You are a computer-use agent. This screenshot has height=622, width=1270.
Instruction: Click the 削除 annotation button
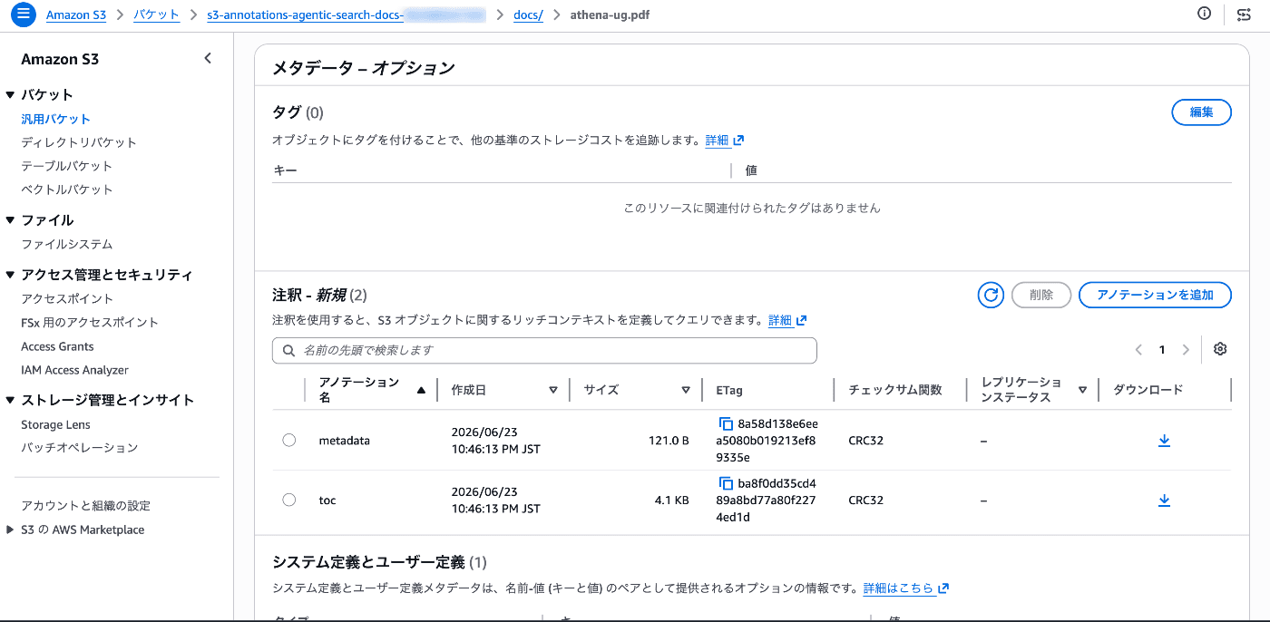click(1041, 295)
